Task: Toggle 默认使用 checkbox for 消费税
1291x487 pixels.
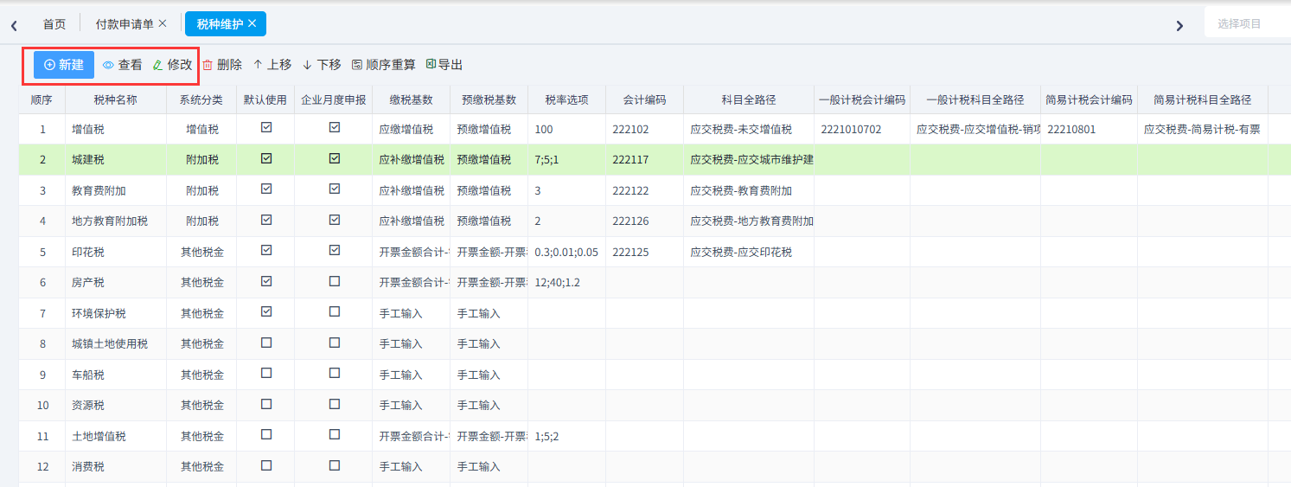Action: [x=266, y=465]
